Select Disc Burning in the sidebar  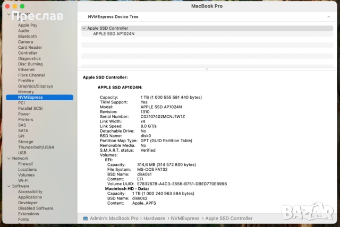tap(30, 64)
